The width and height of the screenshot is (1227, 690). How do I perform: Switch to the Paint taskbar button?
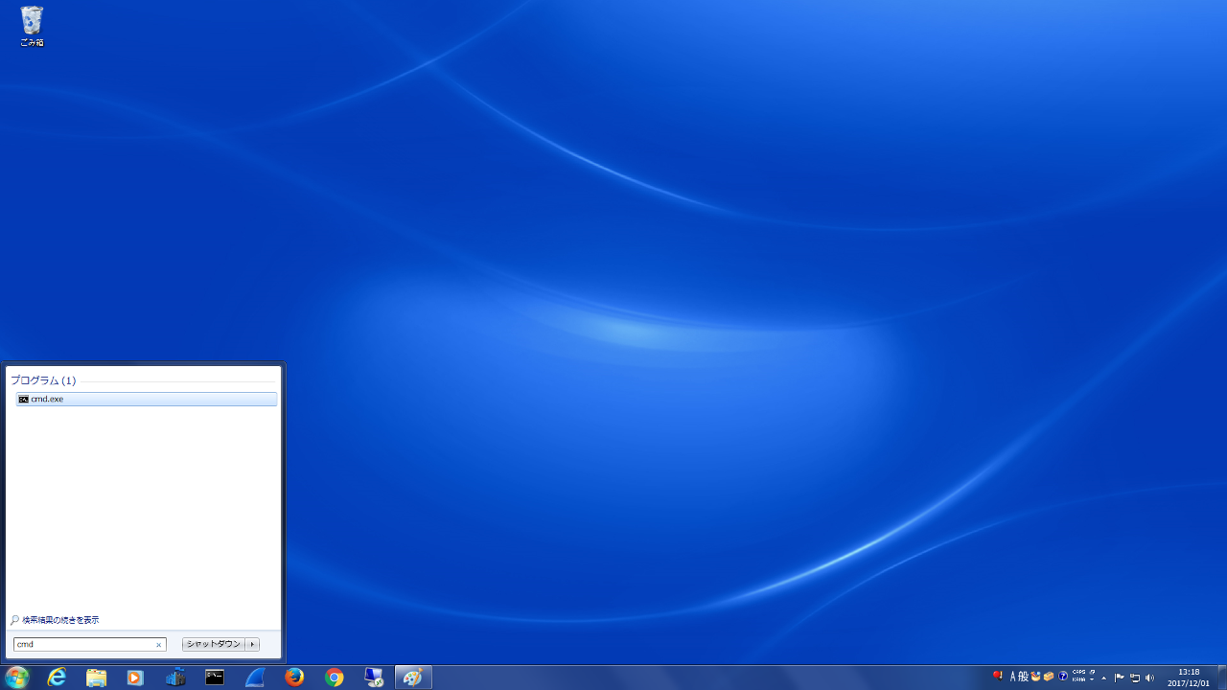[x=413, y=678]
